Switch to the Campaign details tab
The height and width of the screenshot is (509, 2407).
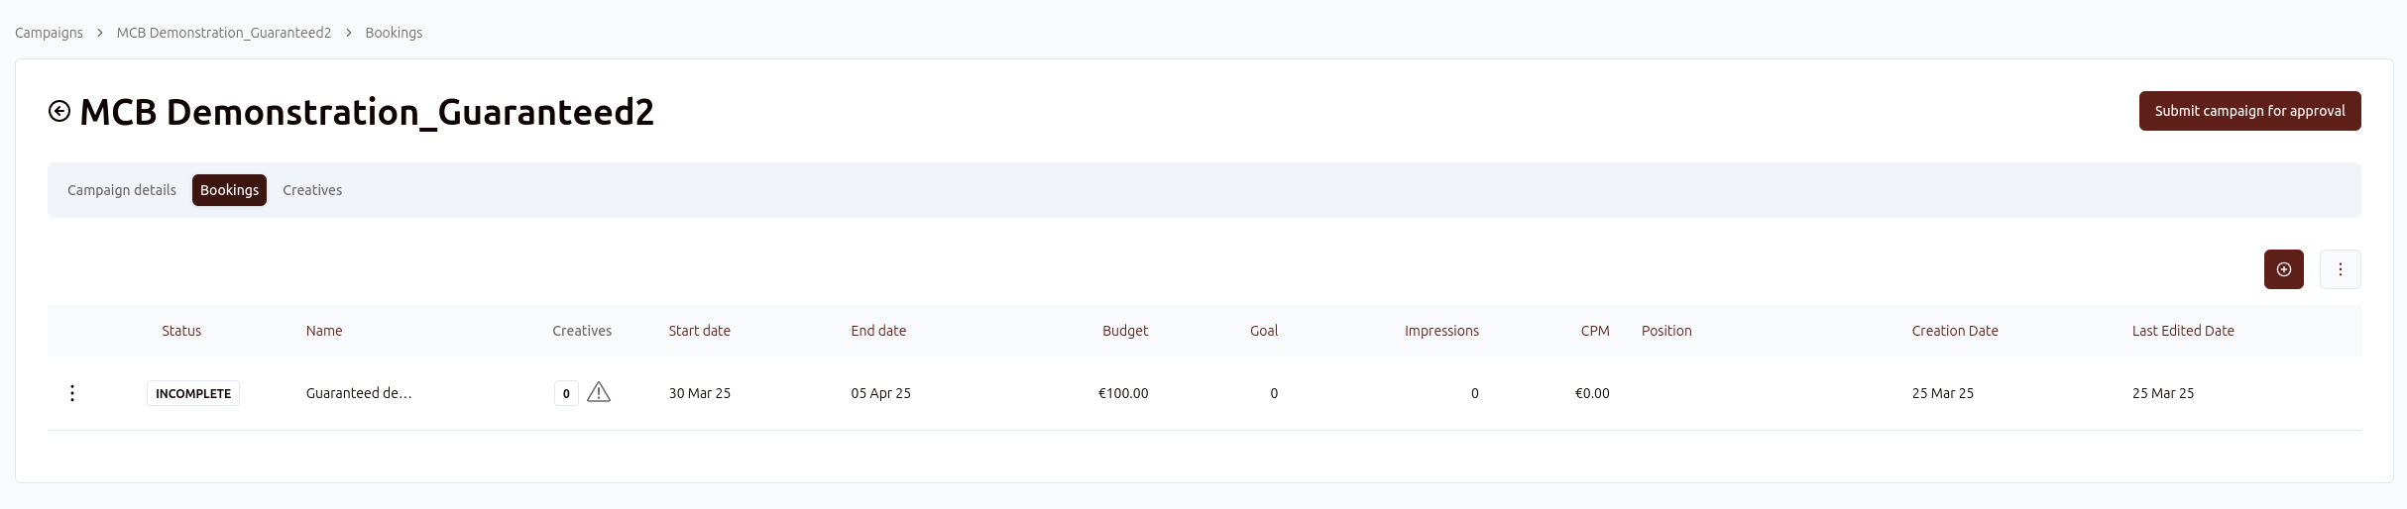click(x=122, y=190)
